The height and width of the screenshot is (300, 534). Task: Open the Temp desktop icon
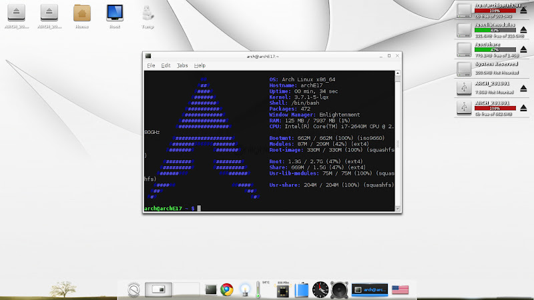click(x=148, y=13)
